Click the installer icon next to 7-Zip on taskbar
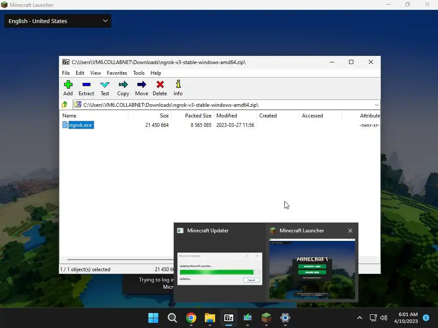 point(248,318)
